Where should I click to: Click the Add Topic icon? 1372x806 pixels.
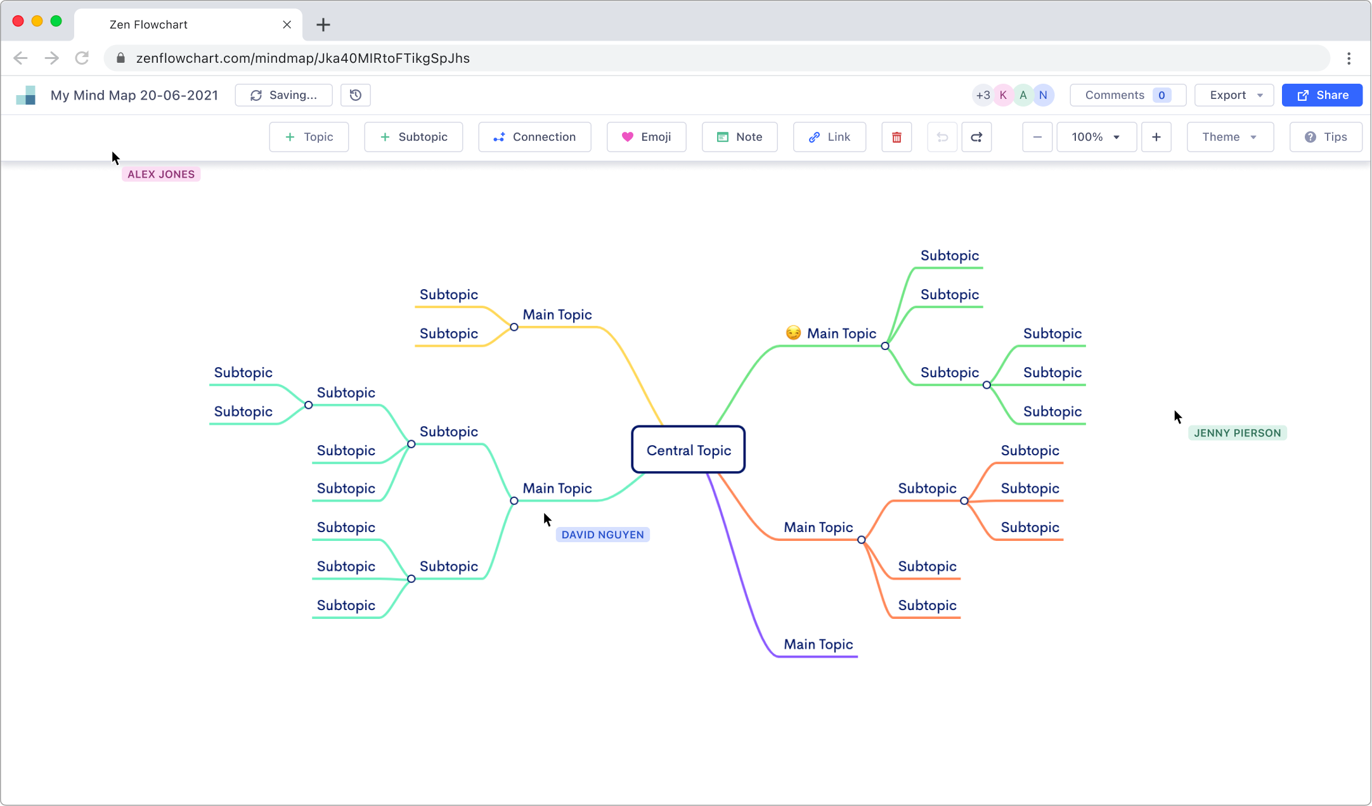point(290,137)
